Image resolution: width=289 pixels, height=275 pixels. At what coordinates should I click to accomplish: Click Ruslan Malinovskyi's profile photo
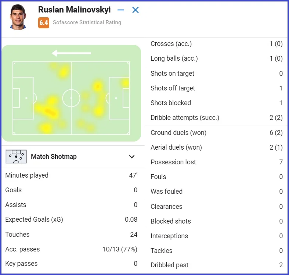[18, 17]
